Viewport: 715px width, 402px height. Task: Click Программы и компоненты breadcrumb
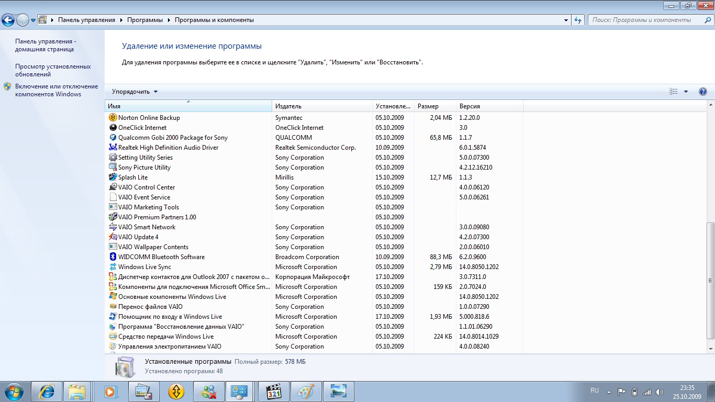214,20
